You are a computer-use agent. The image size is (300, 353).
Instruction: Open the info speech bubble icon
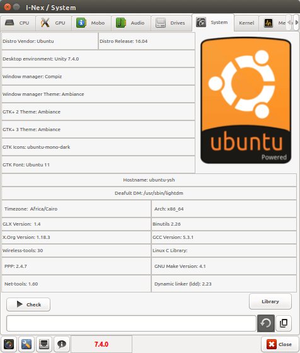(62, 344)
